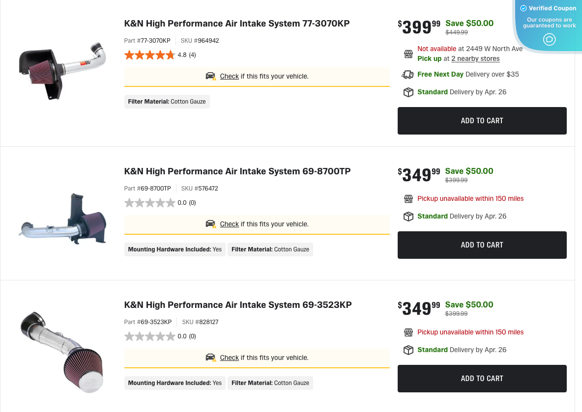
Task: Click the hexagon house icon in the coupon banner
Action: coord(549,40)
